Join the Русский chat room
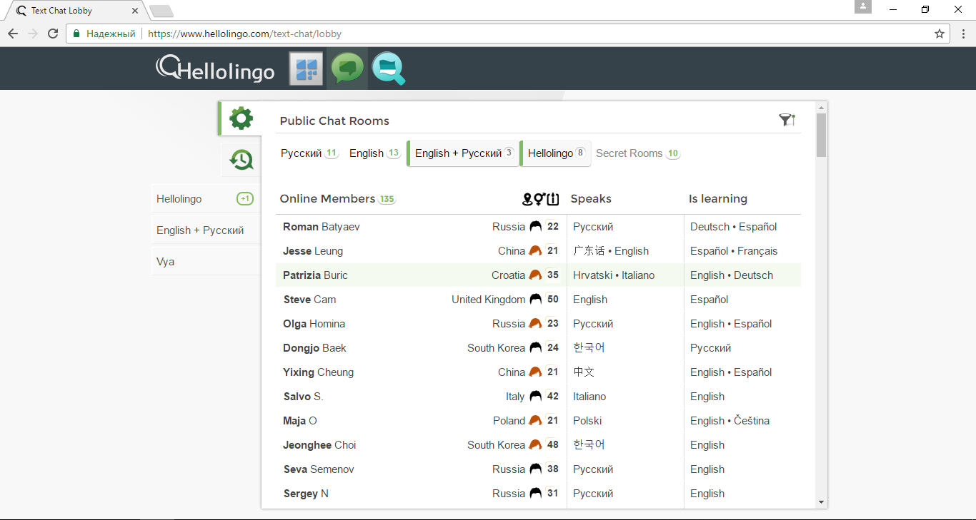Image resolution: width=976 pixels, height=520 pixels. click(309, 153)
